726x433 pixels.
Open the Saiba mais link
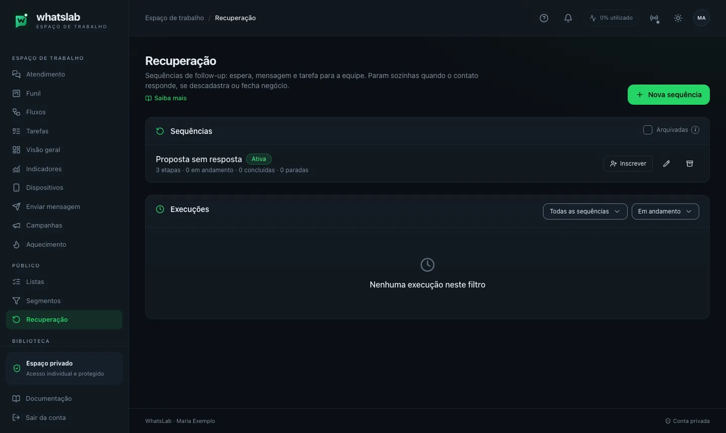point(166,98)
